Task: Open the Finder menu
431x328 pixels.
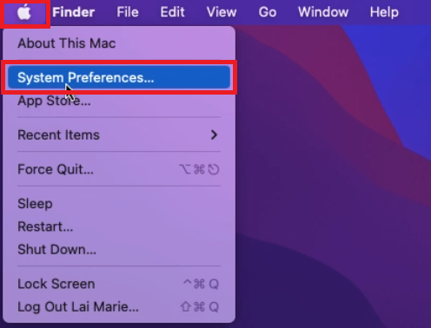Action: click(74, 12)
